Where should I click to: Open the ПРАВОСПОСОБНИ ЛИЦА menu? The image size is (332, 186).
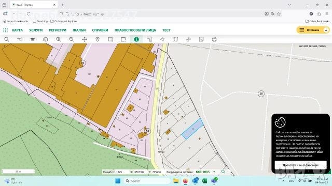point(135,30)
